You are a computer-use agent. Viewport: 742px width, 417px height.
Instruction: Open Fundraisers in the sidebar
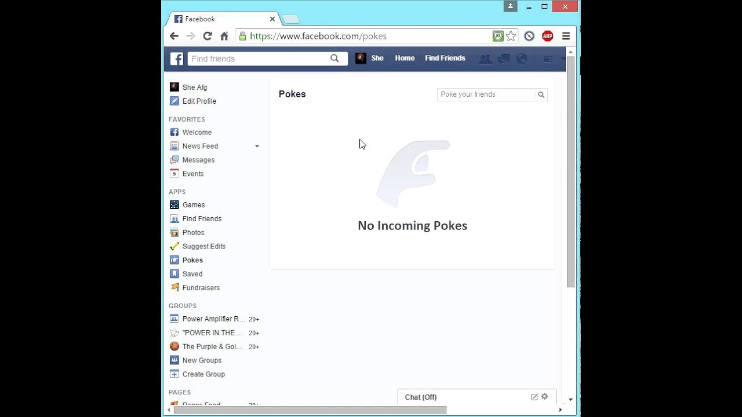point(201,288)
